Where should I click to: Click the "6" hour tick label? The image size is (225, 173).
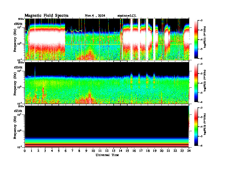coord(66,151)
